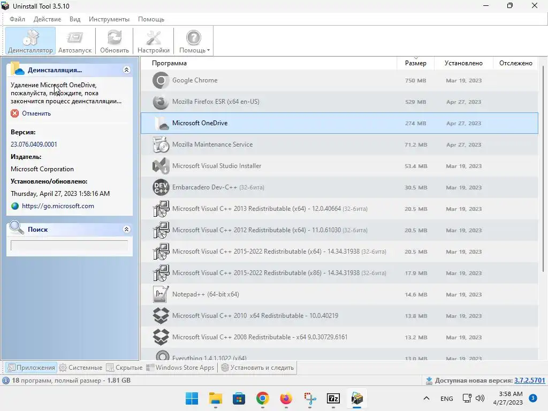This screenshot has height=411, width=548.
Task: Click the Microsoft OneDrive row icon
Action: click(161, 123)
